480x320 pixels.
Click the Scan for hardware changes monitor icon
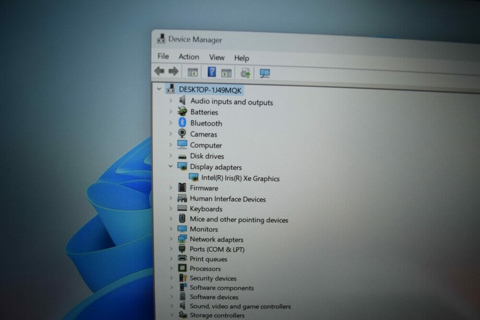coord(264,73)
